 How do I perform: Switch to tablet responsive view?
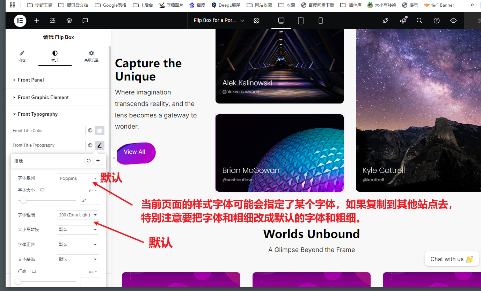[x=301, y=21]
